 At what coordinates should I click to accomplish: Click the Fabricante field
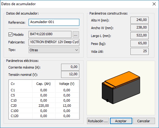click(x=54, y=42)
